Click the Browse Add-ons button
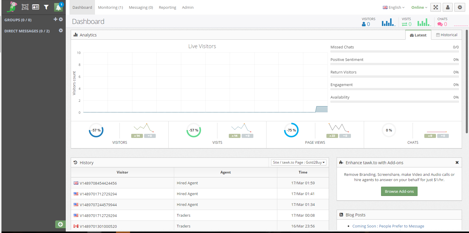The image size is (469, 233). click(399, 191)
